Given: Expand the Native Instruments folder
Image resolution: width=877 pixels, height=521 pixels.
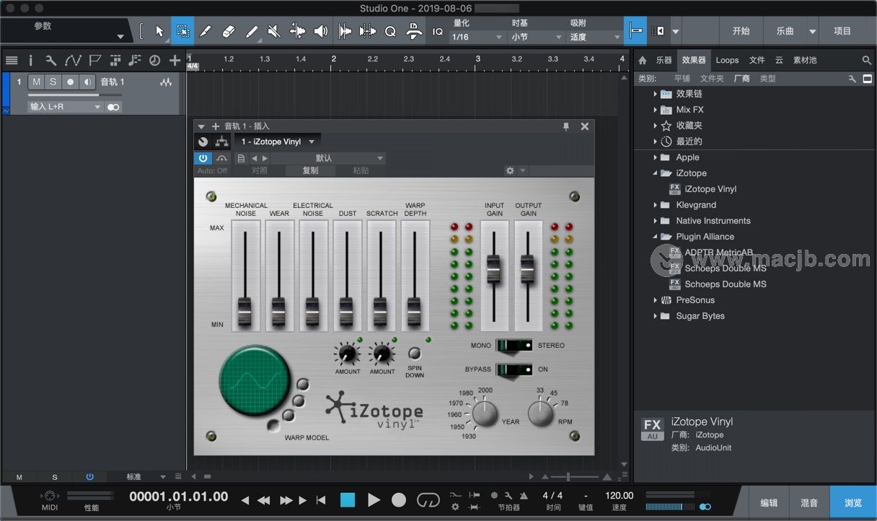Looking at the screenshot, I should [x=656, y=221].
